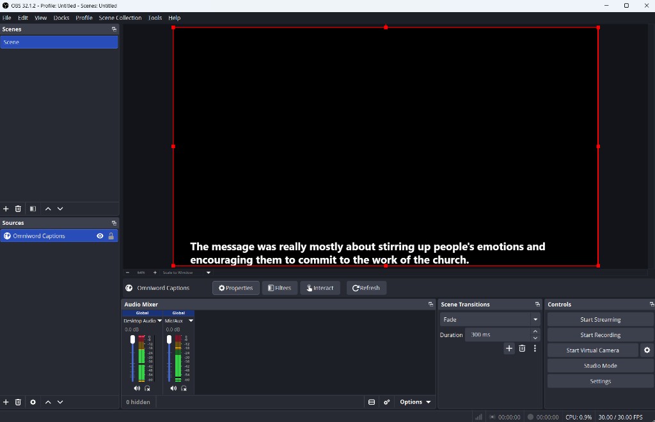The image size is (655, 422).
Task: Undock the Audio Mixer panel
Action: click(x=430, y=305)
